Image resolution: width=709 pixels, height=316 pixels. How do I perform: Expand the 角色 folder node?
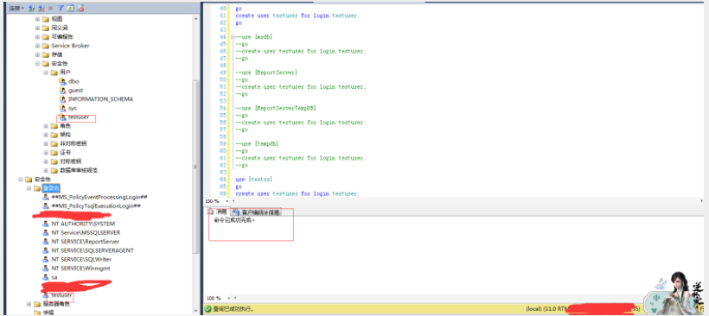[46, 126]
